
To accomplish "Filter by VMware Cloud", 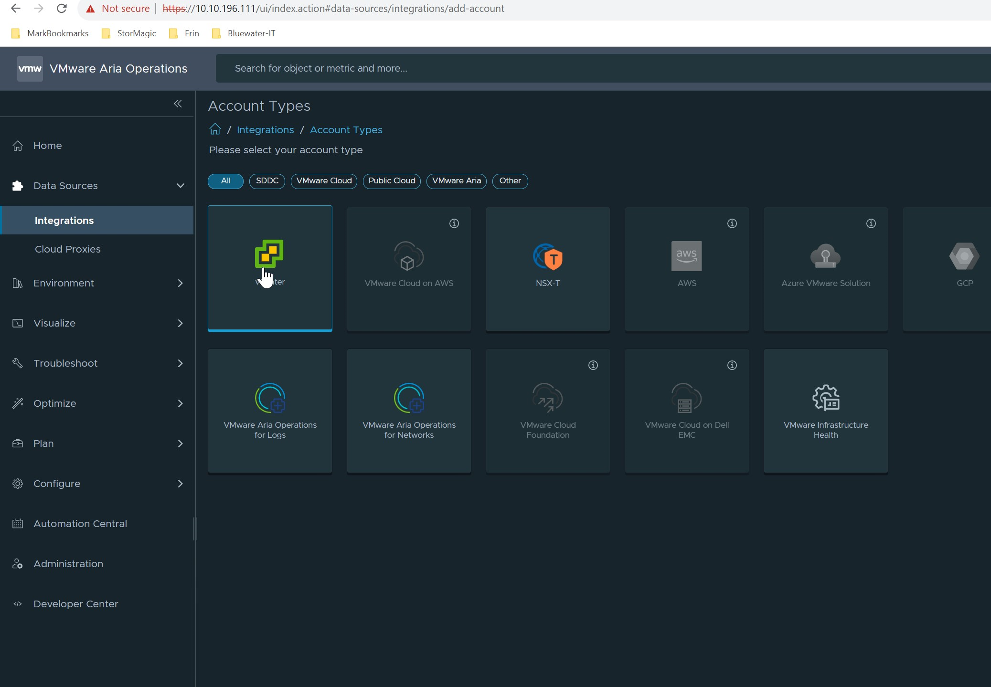I will coord(324,181).
